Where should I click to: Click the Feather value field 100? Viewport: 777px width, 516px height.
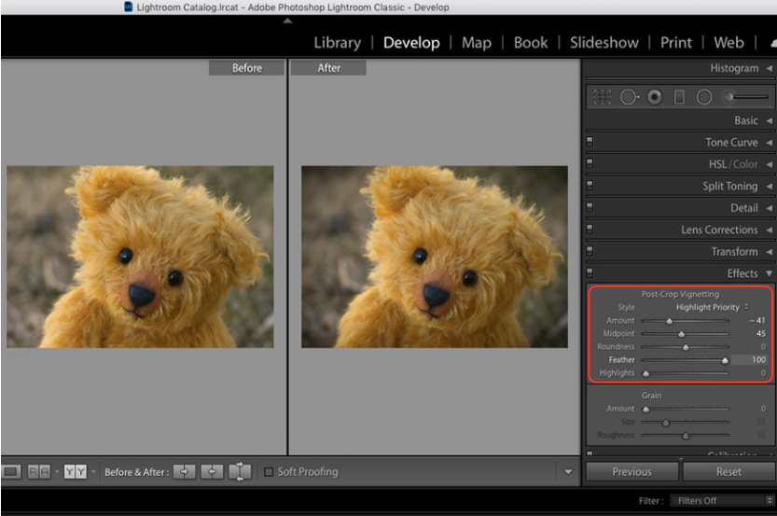coord(750,360)
